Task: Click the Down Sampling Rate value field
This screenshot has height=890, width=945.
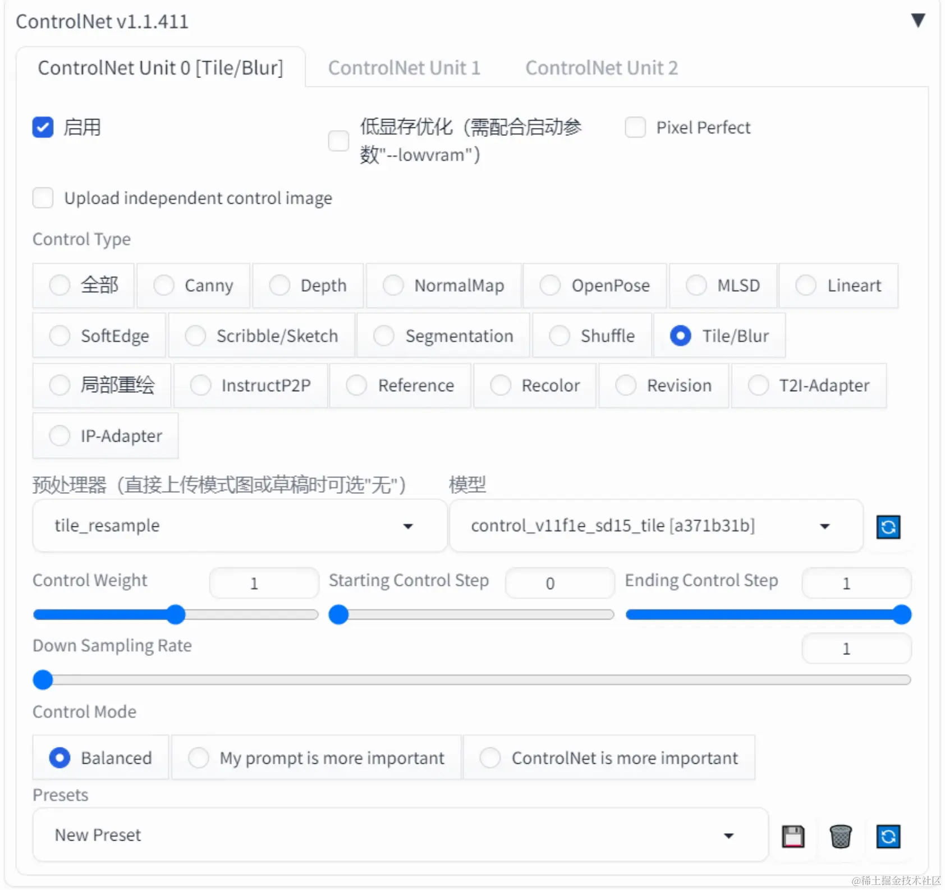Action: tap(856, 649)
